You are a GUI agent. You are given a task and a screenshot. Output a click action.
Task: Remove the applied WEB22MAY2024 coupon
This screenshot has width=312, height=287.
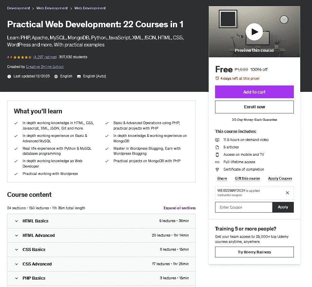click(287, 193)
